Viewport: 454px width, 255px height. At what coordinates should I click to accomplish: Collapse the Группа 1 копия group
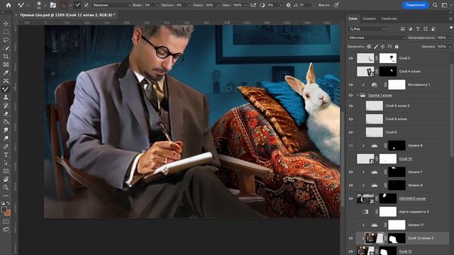[358, 95]
